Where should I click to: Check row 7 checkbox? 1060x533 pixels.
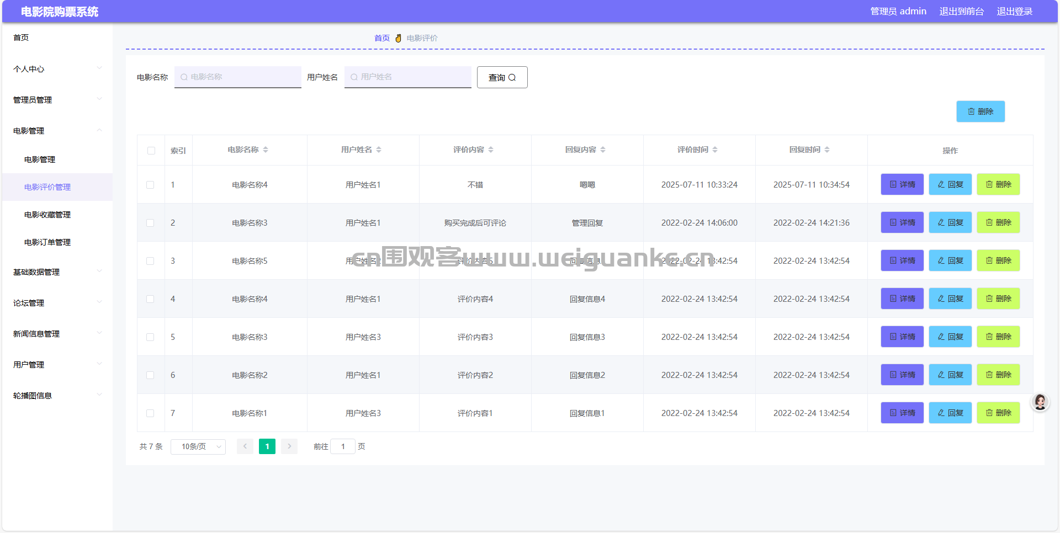pos(150,413)
